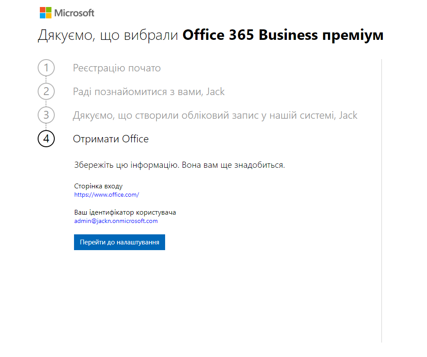Viewport: 427px width, 357px height.
Task: Click the 'Перейти до налаштування' button
Action: click(x=120, y=242)
